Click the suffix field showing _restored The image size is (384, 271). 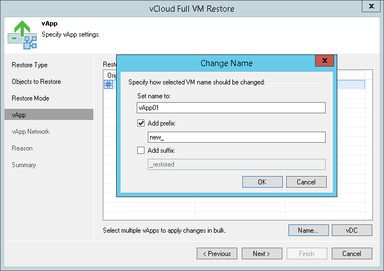click(237, 164)
